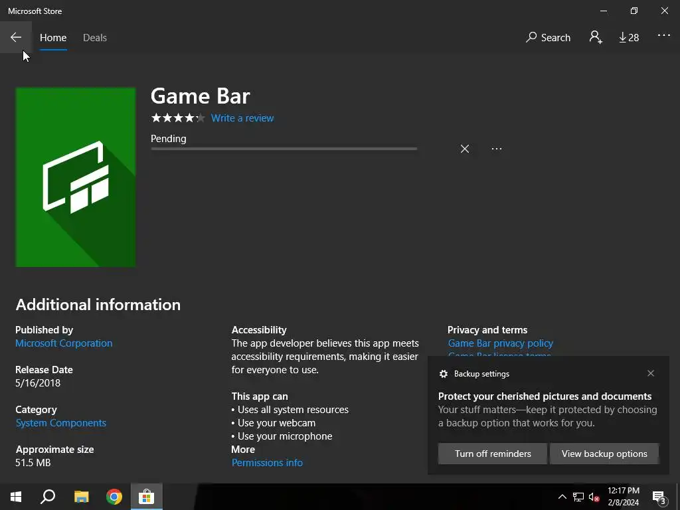Open the Home tab

53,38
